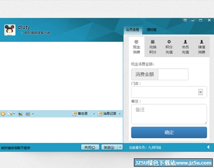
Task: Click the screenshot capture icon
Action: pyautogui.click(x=28, y=114)
